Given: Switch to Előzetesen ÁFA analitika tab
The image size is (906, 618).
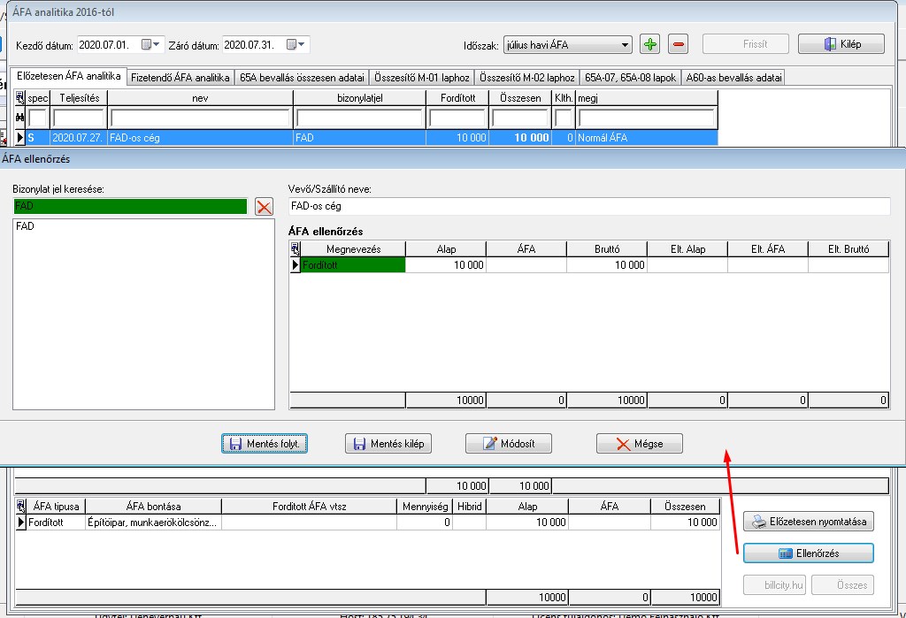Looking at the screenshot, I should coord(68,76).
